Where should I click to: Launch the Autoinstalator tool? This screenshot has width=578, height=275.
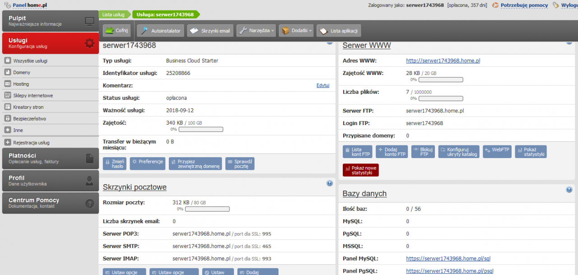point(161,31)
